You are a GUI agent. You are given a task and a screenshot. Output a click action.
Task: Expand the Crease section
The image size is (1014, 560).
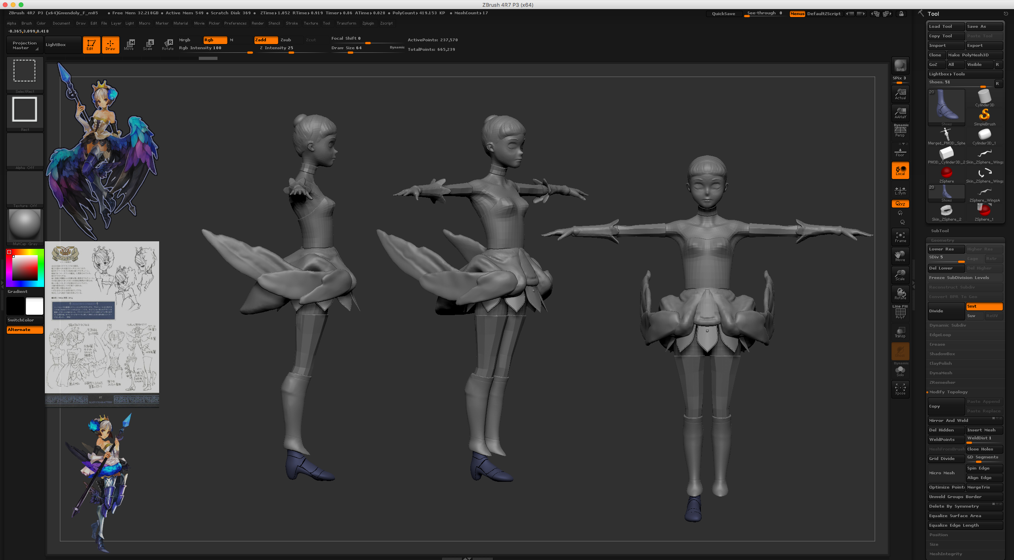click(937, 344)
